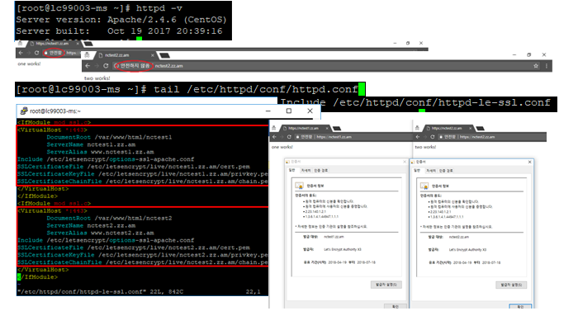Click the forward arrow in the insecure nctest2.zz.am window
The width and height of the screenshot is (578, 311).
point(97,66)
